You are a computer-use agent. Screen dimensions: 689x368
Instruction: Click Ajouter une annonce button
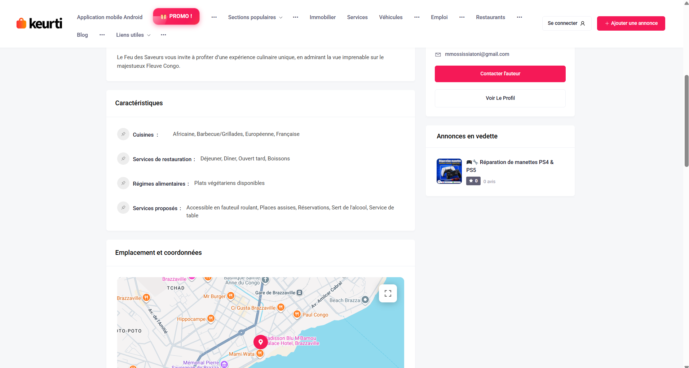tap(631, 23)
